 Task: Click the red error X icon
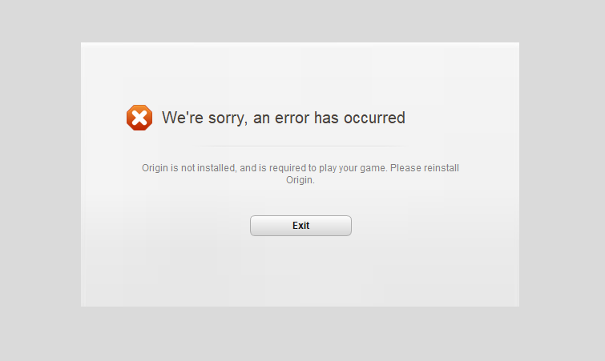point(139,118)
